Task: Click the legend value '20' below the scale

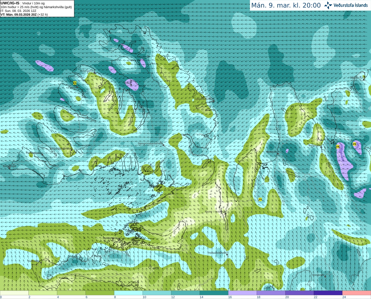Action: [287, 297]
